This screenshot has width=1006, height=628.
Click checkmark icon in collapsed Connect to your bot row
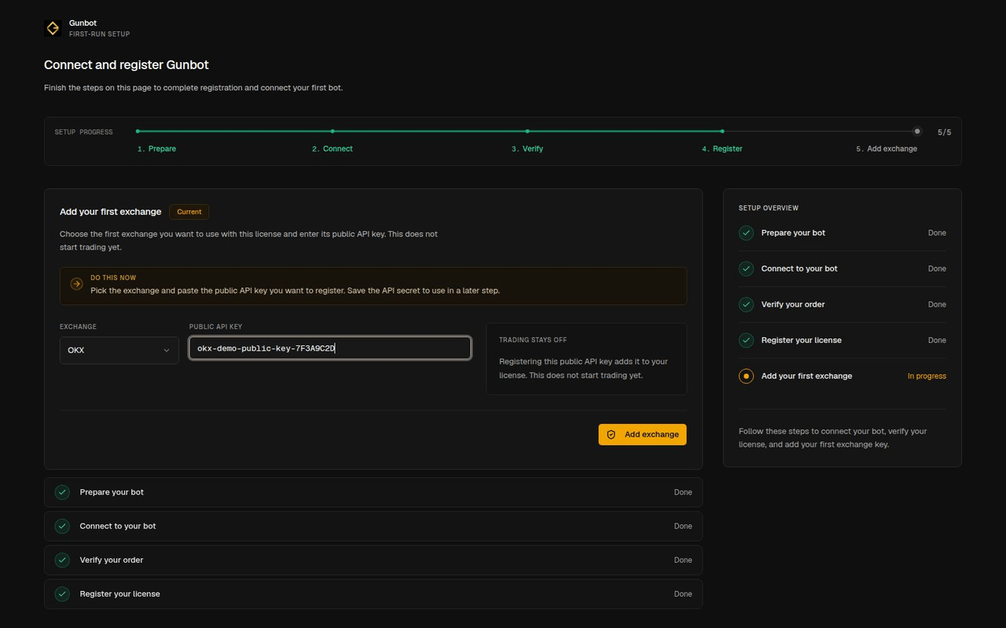(x=62, y=526)
